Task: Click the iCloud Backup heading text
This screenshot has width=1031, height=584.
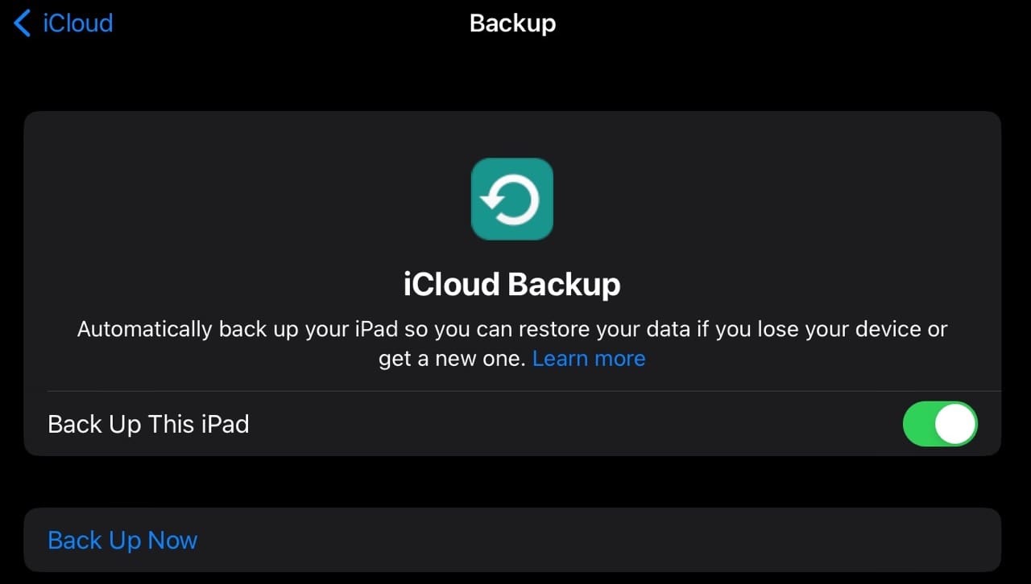Action: click(x=512, y=285)
